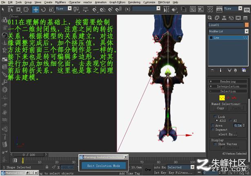Screen dimensions: 251x176
Task: Select Vertex sub-object level icon
Action: (222, 98)
